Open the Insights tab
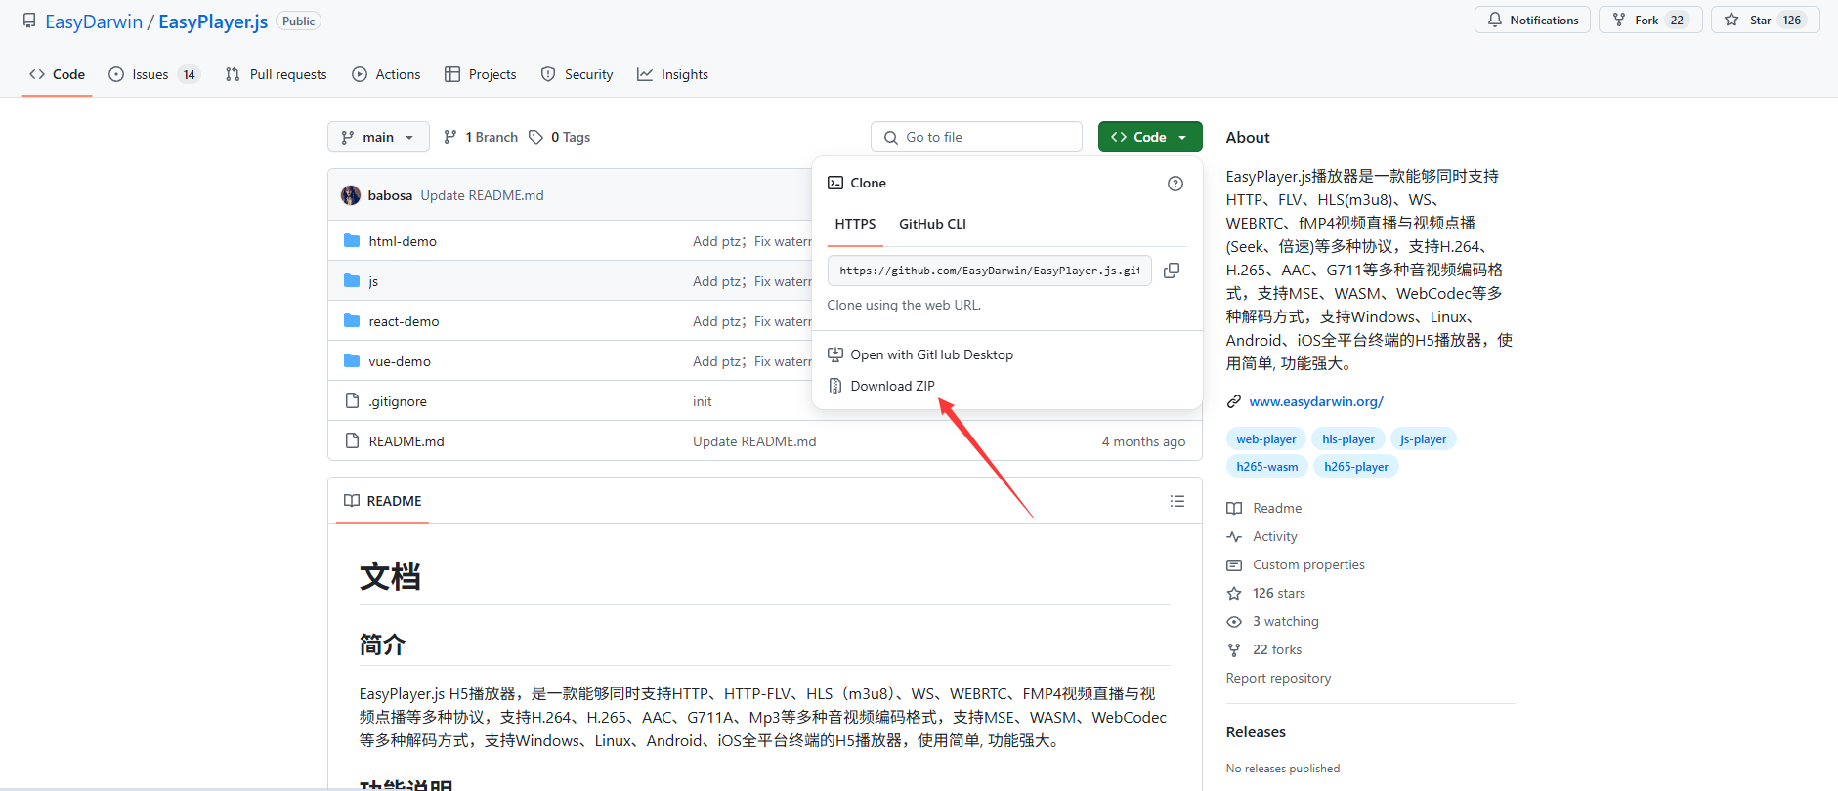 (672, 74)
